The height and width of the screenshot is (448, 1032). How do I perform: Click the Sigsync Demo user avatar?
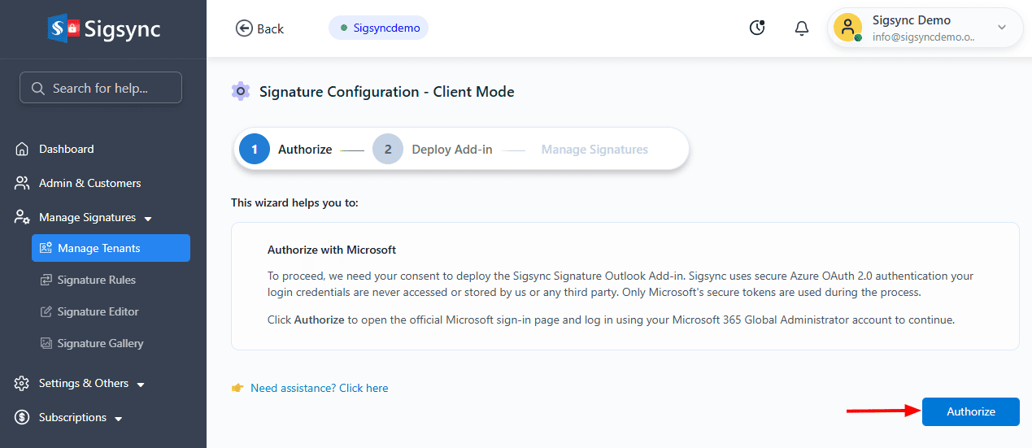848,28
